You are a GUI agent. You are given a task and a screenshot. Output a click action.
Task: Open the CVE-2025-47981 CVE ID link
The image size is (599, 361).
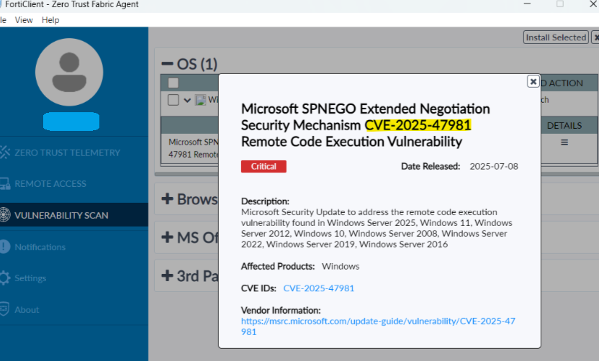pyautogui.click(x=319, y=288)
